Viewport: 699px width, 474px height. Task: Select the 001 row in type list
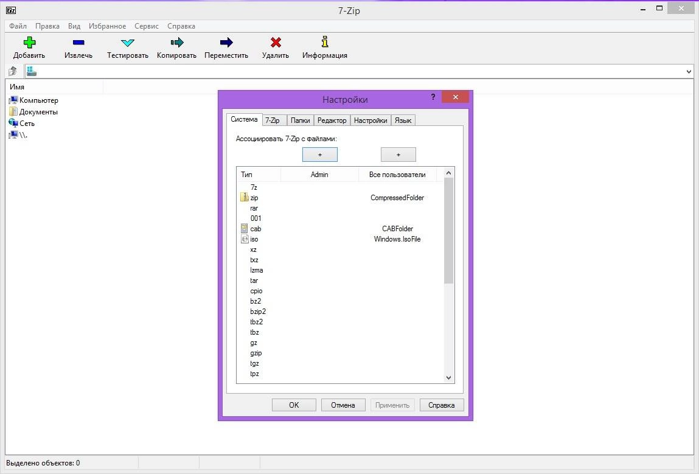pyautogui.click(x=341, y=218)
